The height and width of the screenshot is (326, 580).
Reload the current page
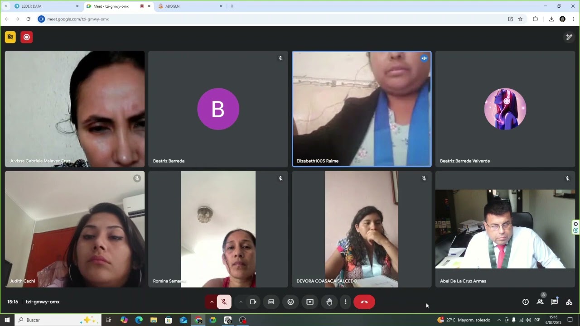tap(28, 19)
